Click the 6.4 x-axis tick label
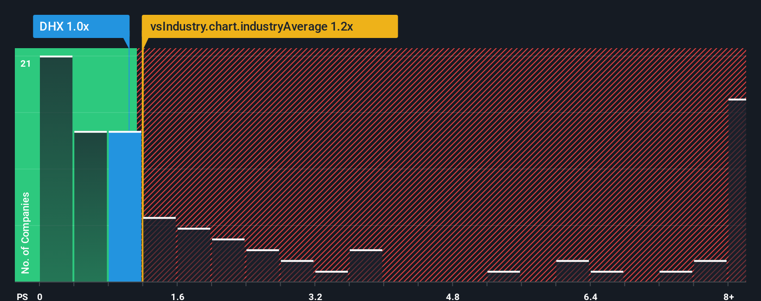Image resolution: width=761 pixels, height=301 pixels. click(591, 296)
